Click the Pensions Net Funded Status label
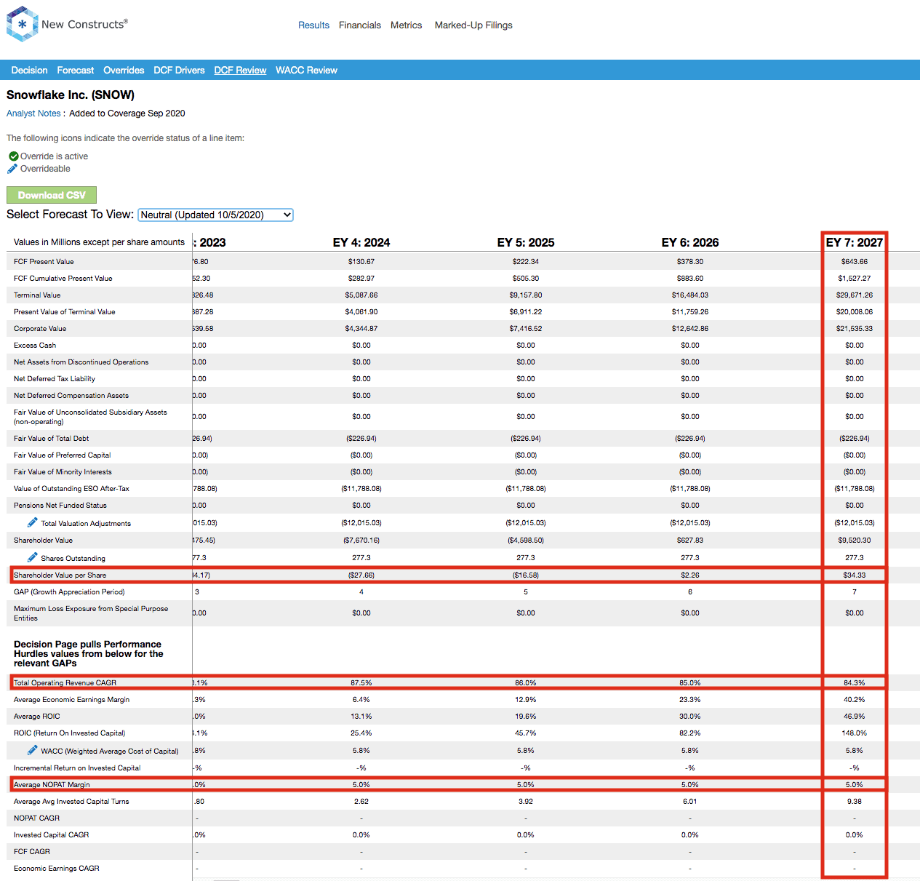Screen dimensions: 920x881 point(60,506)
